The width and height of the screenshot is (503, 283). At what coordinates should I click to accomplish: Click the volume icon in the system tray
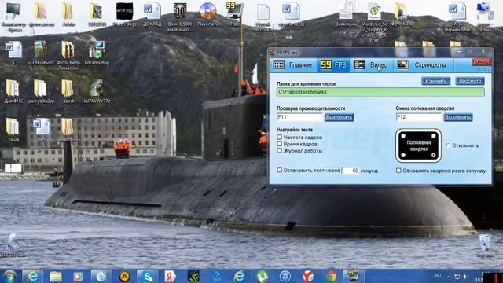(466, 276)
